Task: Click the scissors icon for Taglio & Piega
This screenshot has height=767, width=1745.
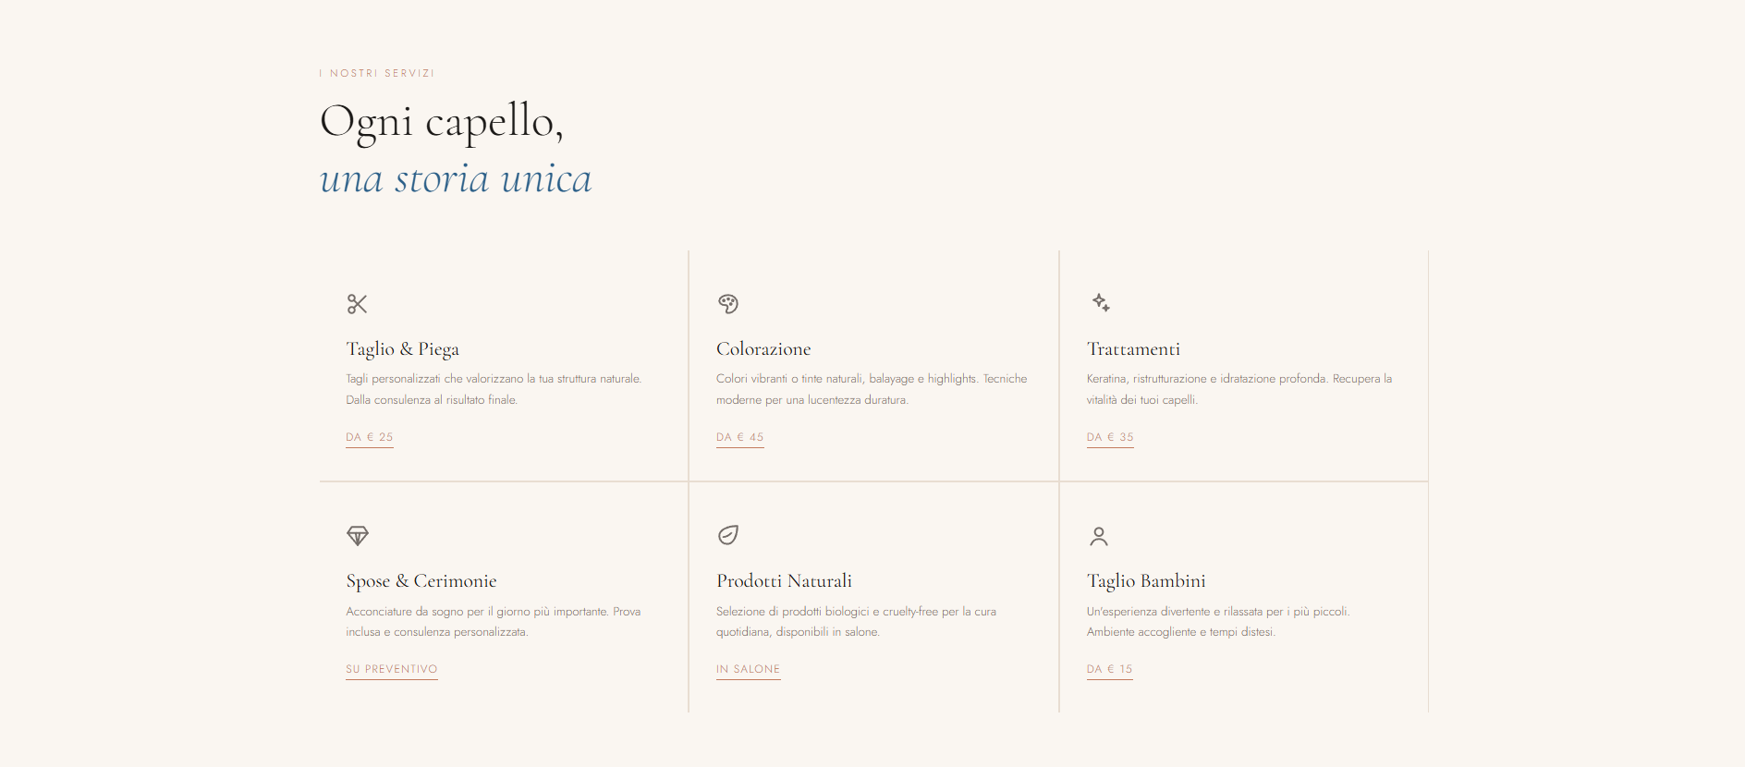Action: 358,304
